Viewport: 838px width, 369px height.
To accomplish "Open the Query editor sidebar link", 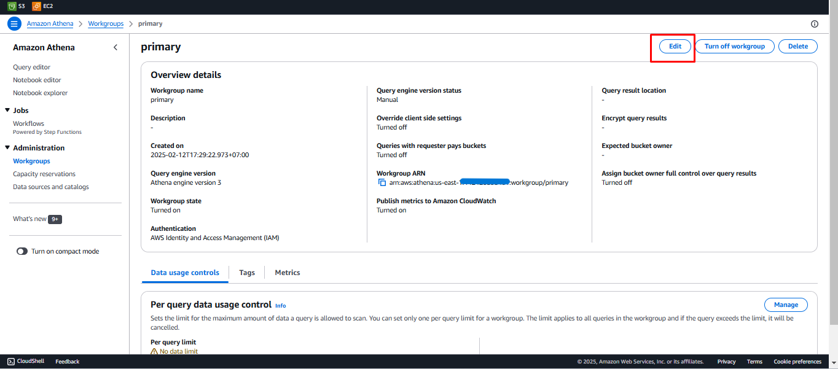I will [31, 68].
